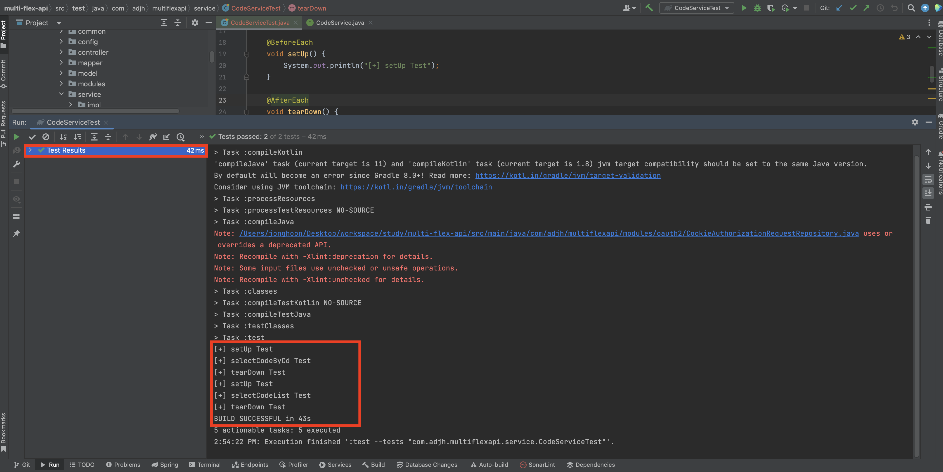Expand the controller folder
Screen dimensions: 943x472
coord(61,52)
